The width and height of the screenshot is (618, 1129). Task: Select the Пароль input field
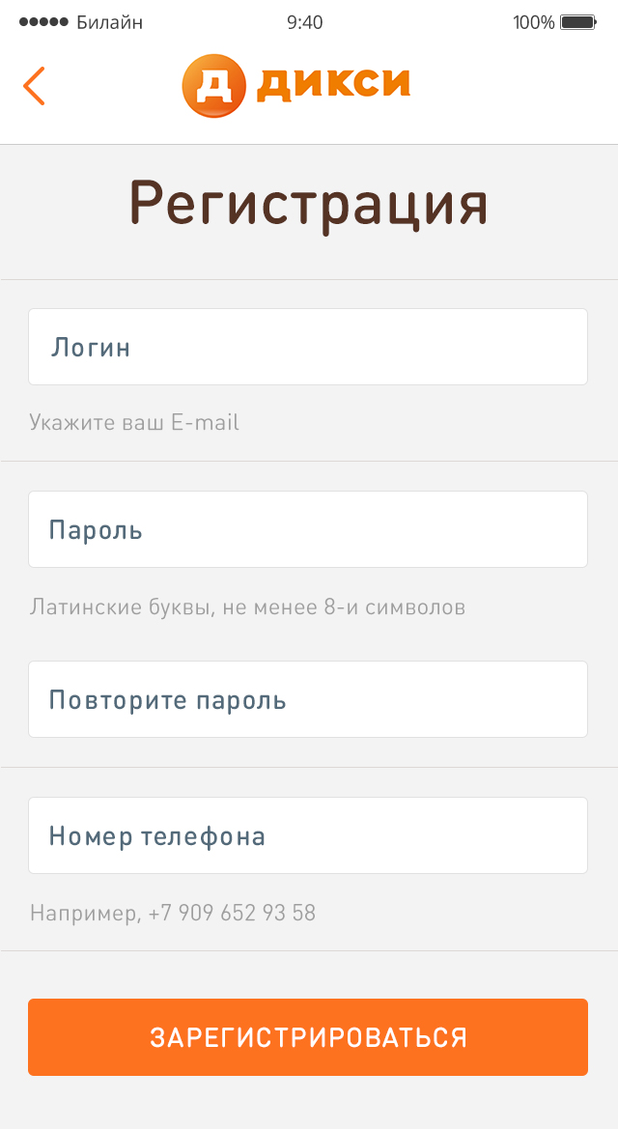pyautogui.click(x=308, y=529)
